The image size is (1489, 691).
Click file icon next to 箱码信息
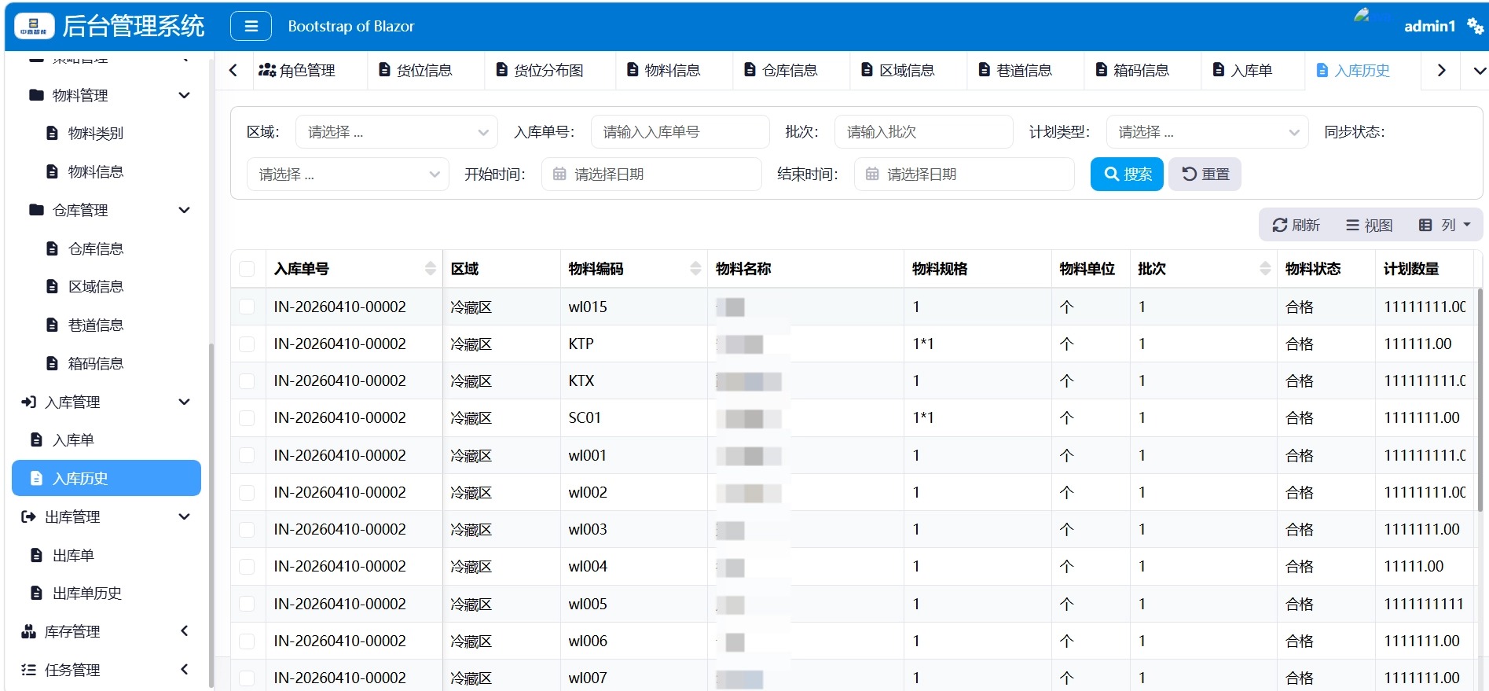point(52,363)
